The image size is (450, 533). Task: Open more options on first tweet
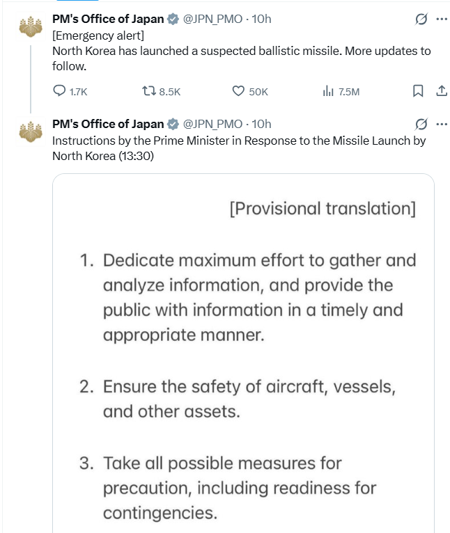441,19
